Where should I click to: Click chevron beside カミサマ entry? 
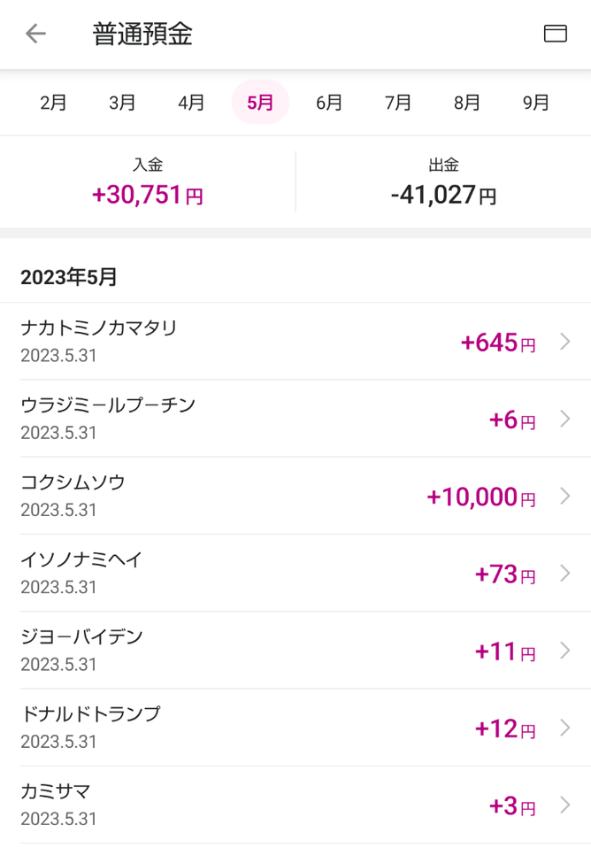tap(566, 805)
